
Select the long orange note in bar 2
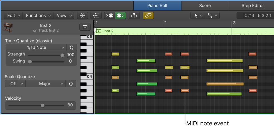pyautogui.click(x=225, y=84)
